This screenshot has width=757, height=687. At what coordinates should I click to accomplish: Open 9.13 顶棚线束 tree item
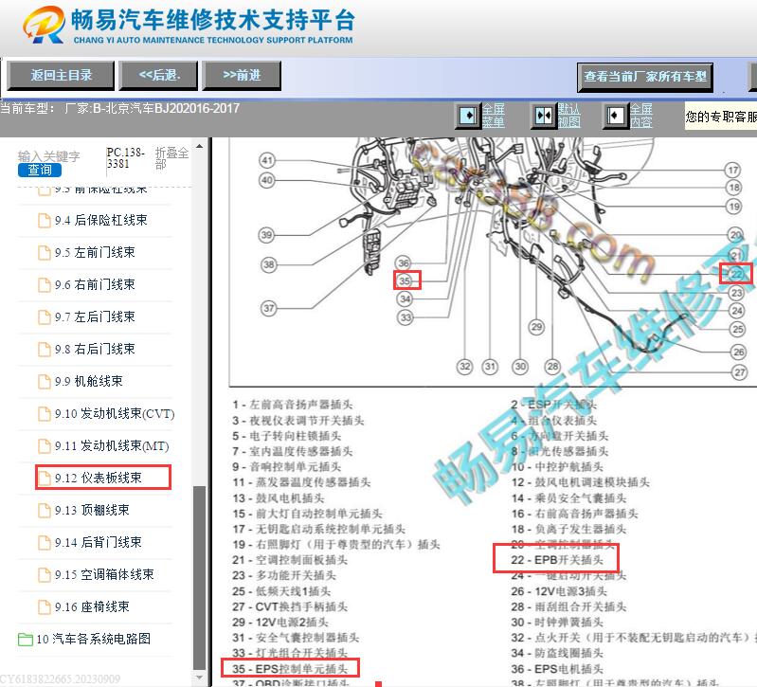[x=92, y=511]
